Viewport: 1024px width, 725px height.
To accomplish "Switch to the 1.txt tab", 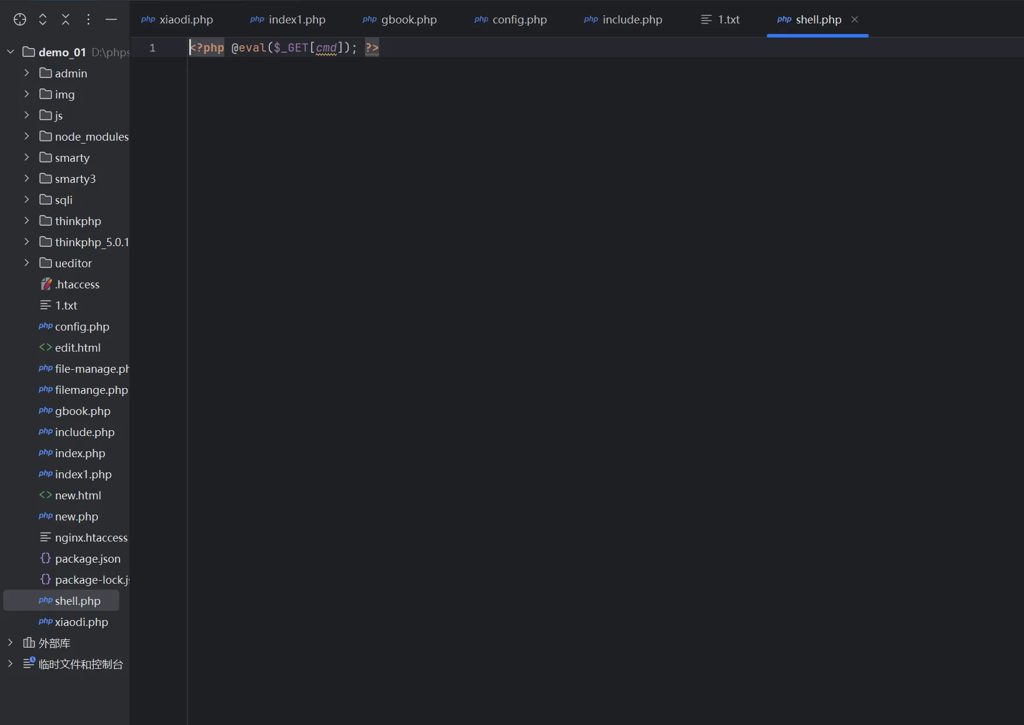I will point(721,19).
